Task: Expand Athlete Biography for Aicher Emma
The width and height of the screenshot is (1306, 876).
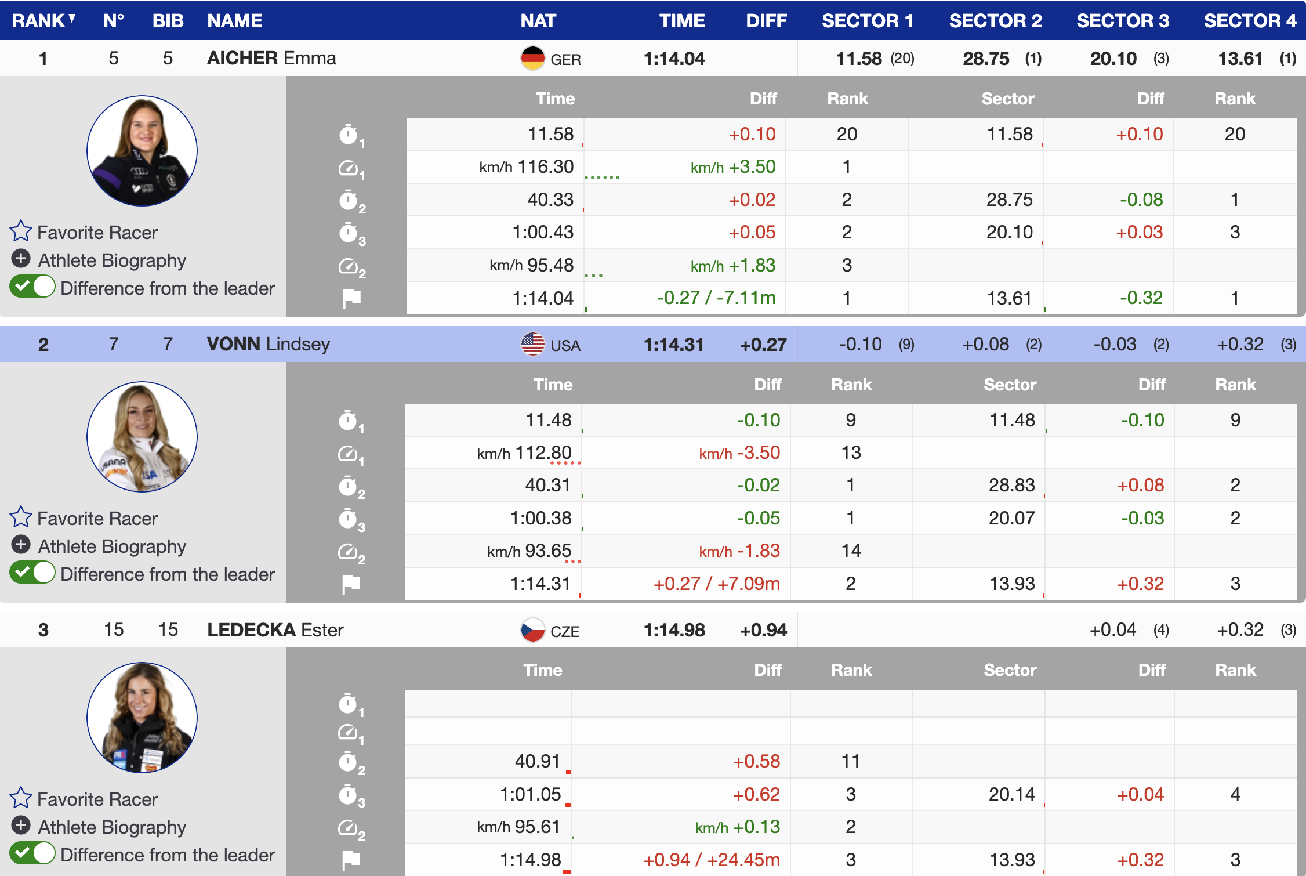Action: point(21,259)
